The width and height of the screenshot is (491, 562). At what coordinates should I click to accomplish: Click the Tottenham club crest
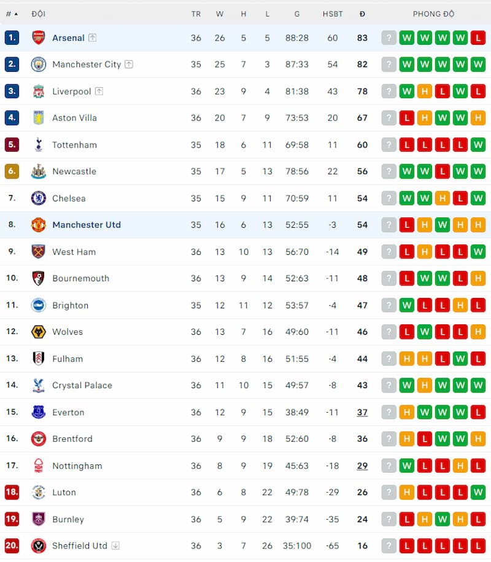point(38,144)
